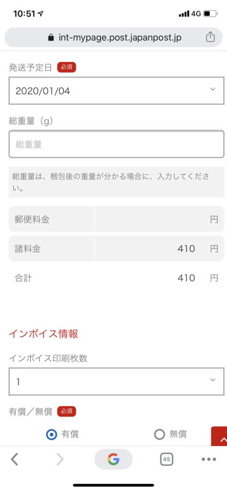Image resolution: width=227 pixels, height=491 pixels.
Task: Tap the browser forward arrow
Action: [60, 459]
